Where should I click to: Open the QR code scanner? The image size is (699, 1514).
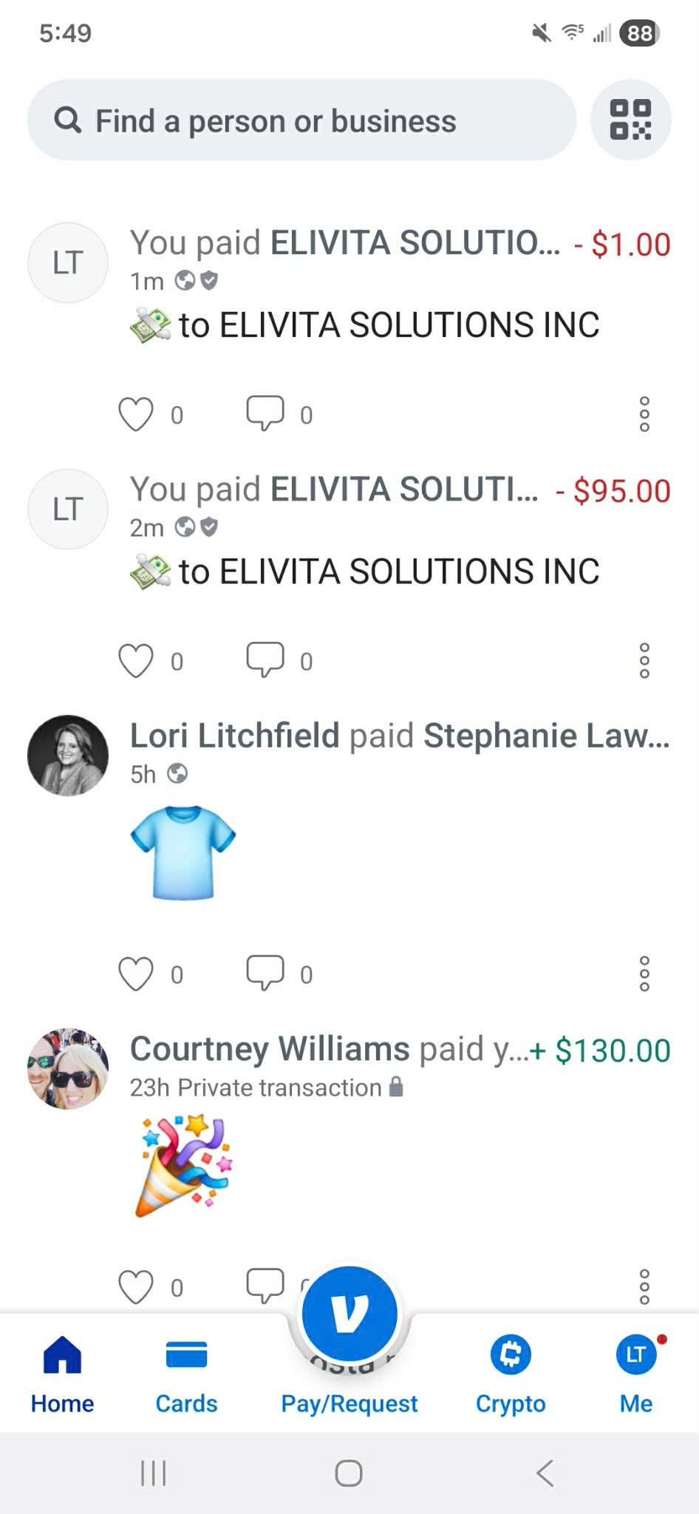click(x=630, y=120)
